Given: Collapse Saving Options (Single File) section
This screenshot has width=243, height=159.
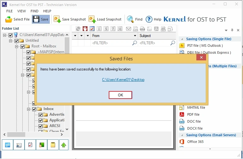Looking at the screenshot, I should [182, 39].
